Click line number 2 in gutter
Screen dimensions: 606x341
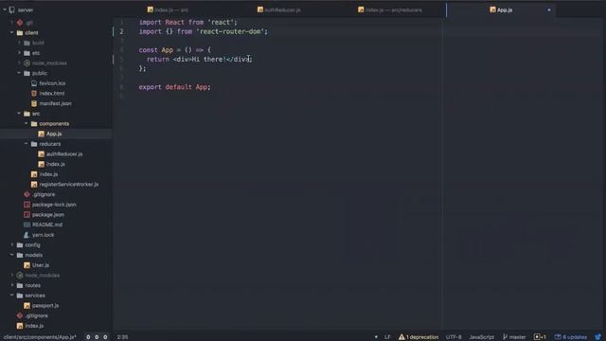[x=121, y=31]
